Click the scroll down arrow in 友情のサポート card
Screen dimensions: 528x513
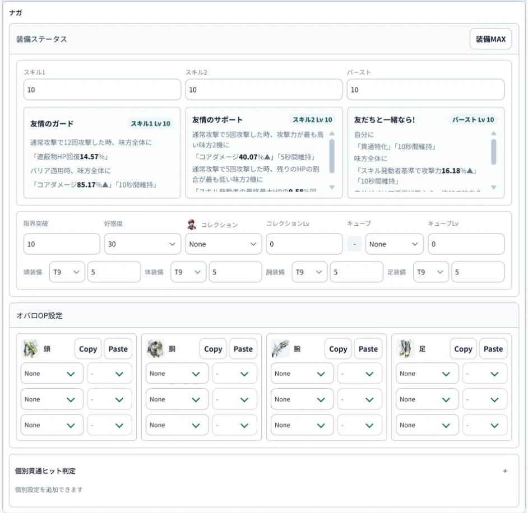(332, 187)
